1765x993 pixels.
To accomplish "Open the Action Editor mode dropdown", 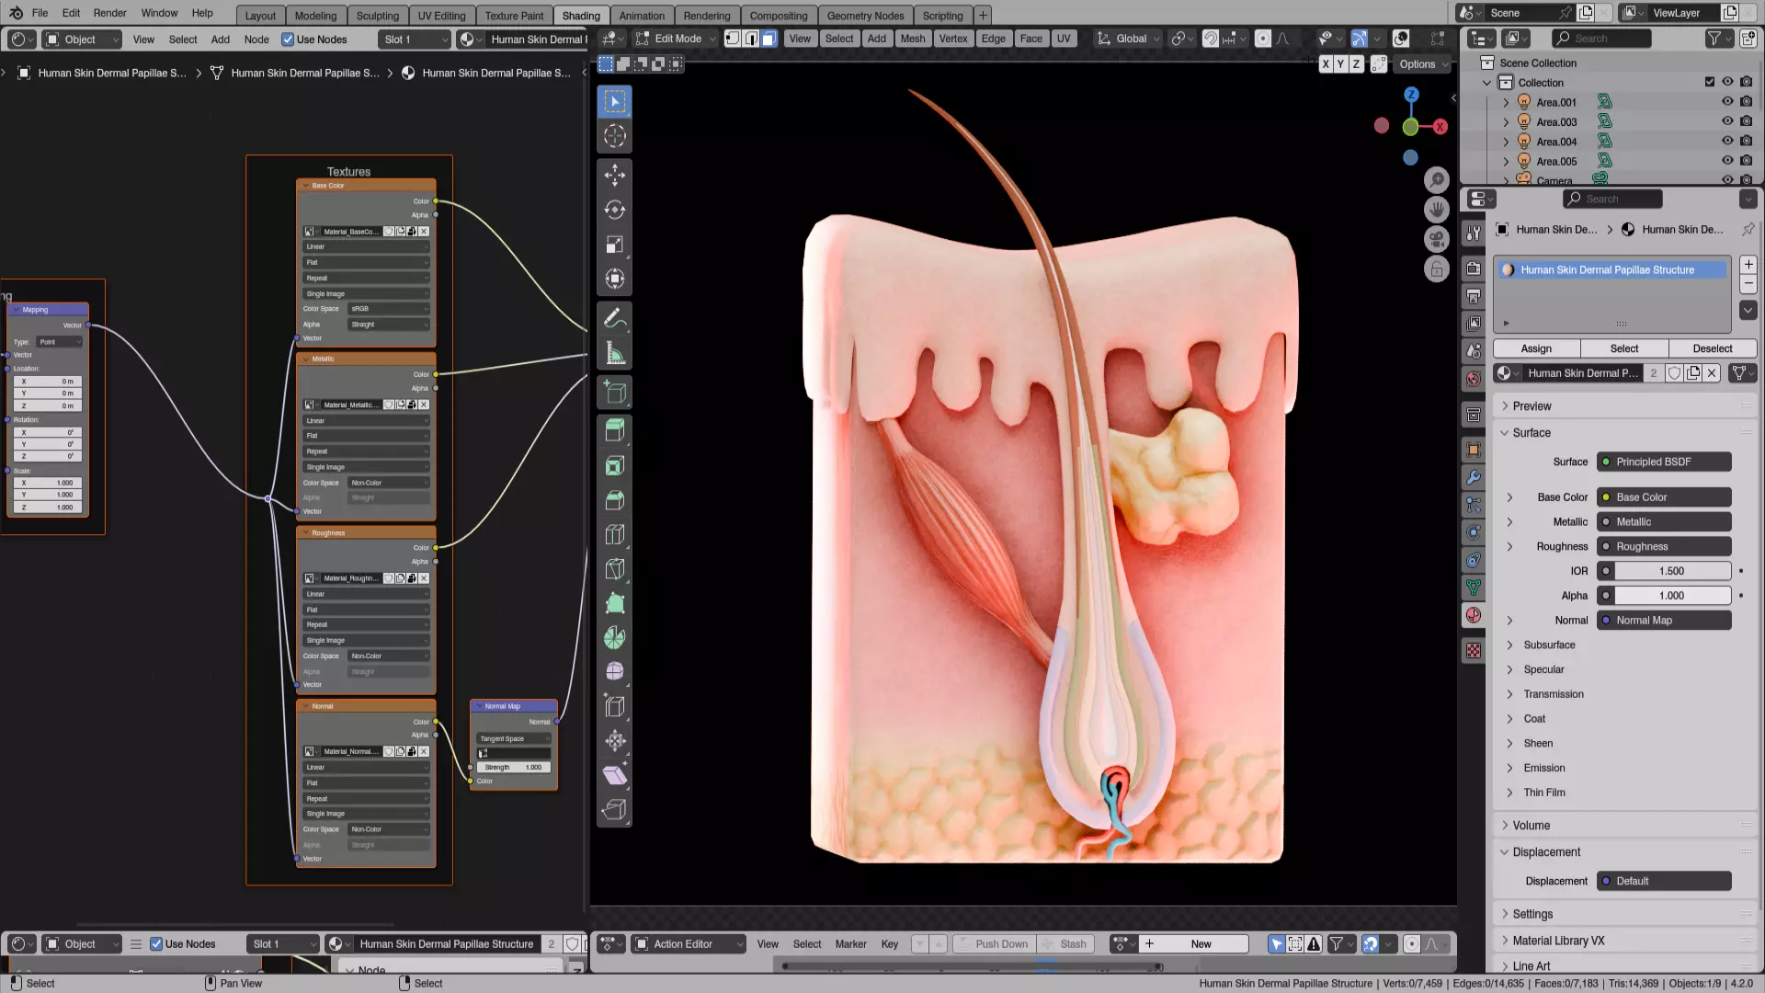I will tap(689, 944).
